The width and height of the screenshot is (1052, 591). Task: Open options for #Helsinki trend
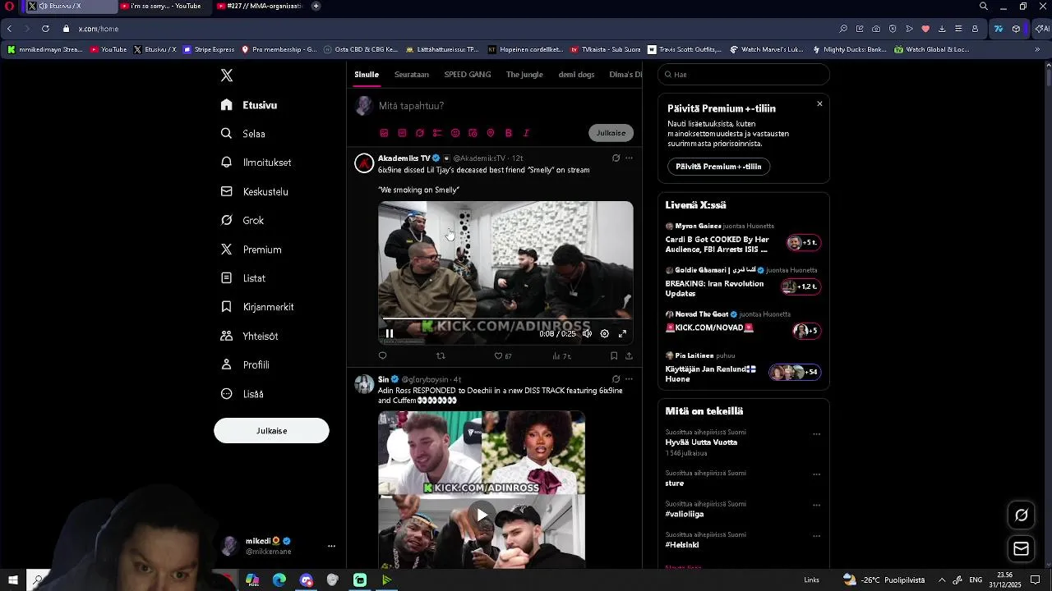[x=816, y=536]
